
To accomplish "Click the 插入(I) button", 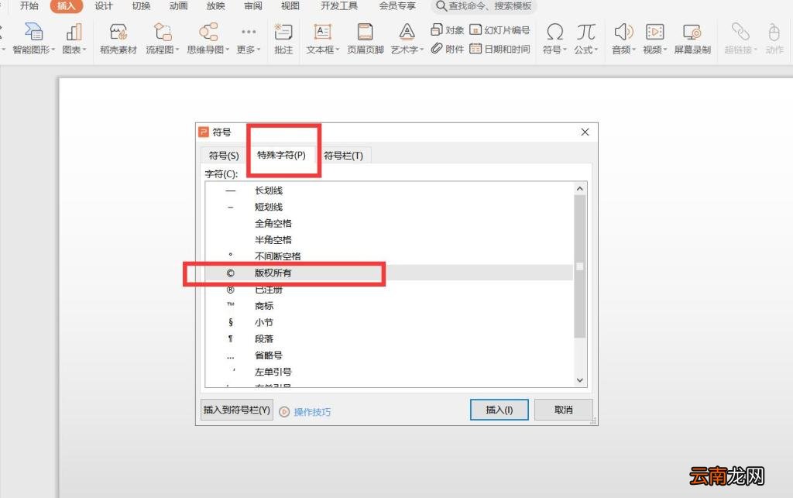I will 499,410.
